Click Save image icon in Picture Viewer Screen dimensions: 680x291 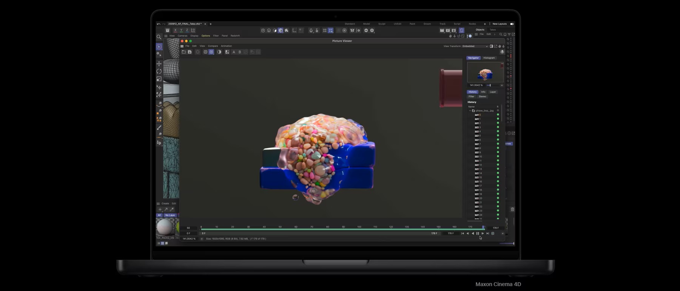click(190, 52)
